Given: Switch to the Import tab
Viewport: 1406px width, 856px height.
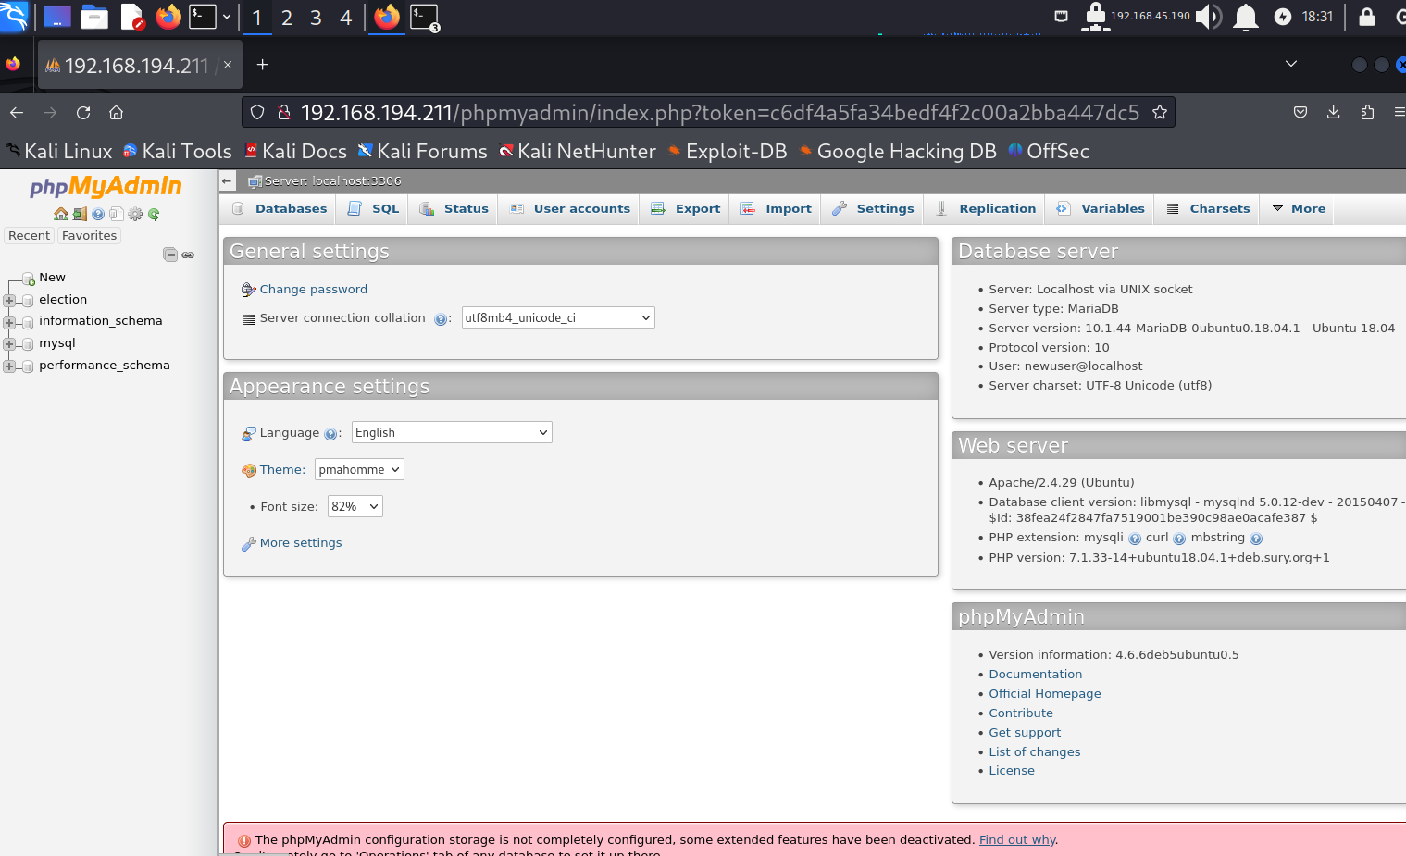Looking at the screenshot, I should coord(776,208).
